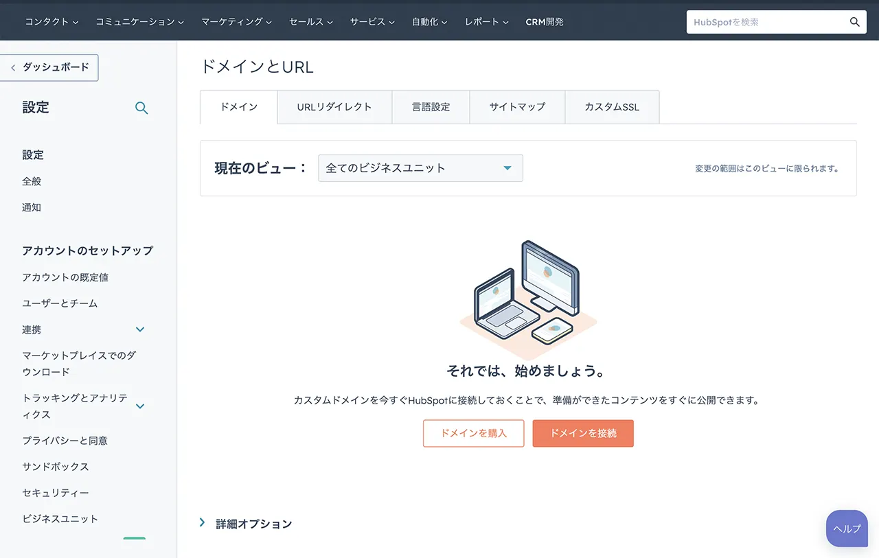Open プライバシーと同意 in sidebar
879x558 pixels.
[65, 441]
